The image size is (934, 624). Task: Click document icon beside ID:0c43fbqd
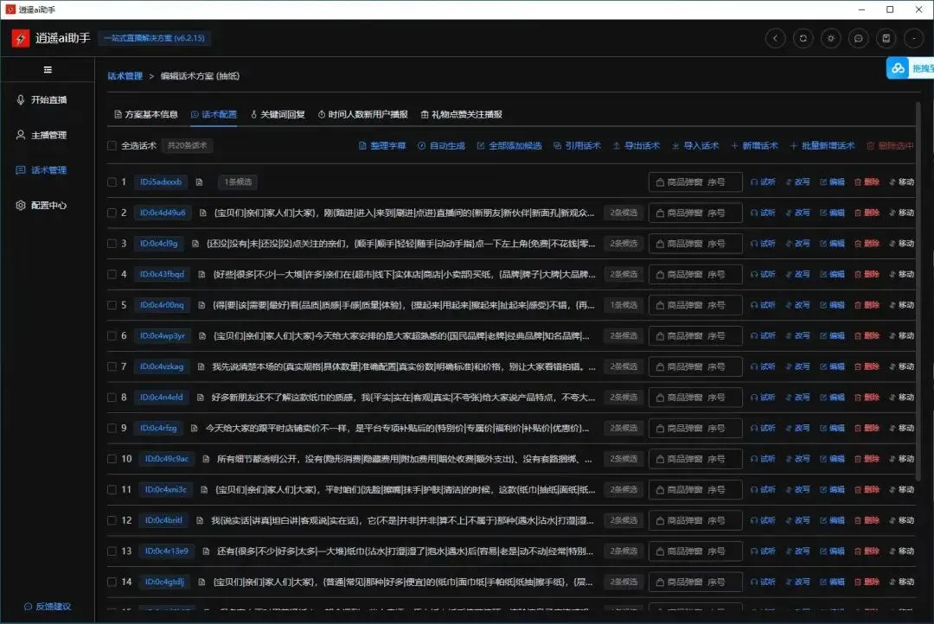coord(202,275)
